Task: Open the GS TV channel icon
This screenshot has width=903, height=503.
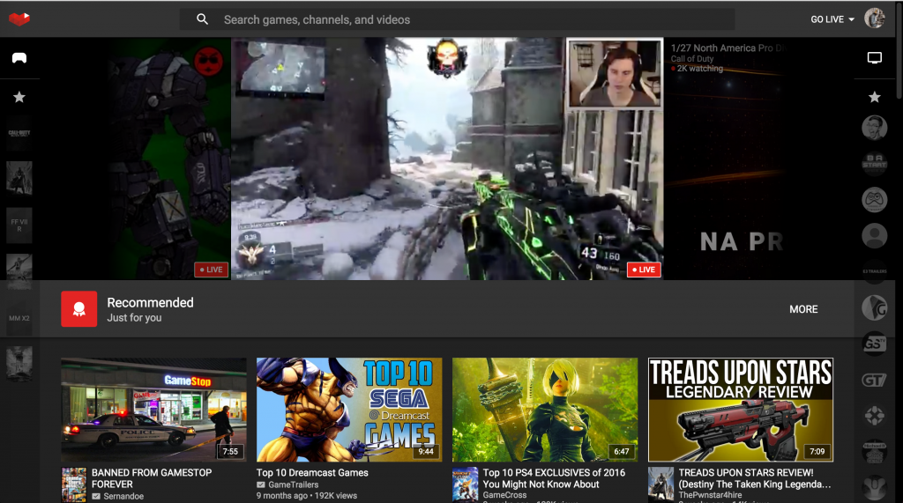Action: pos(874,344)
